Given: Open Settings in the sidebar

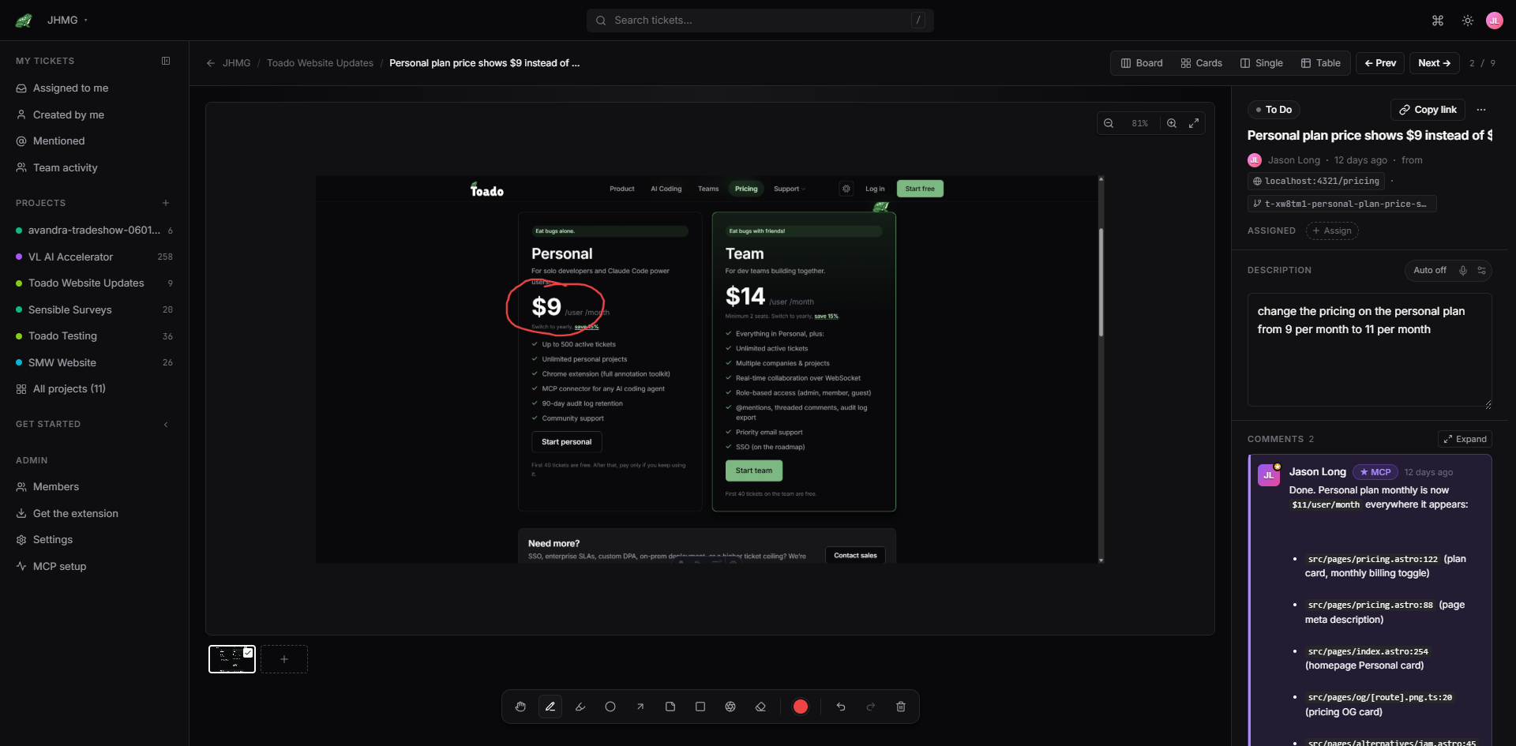Looking at the screenshot, I should (95, 540).
